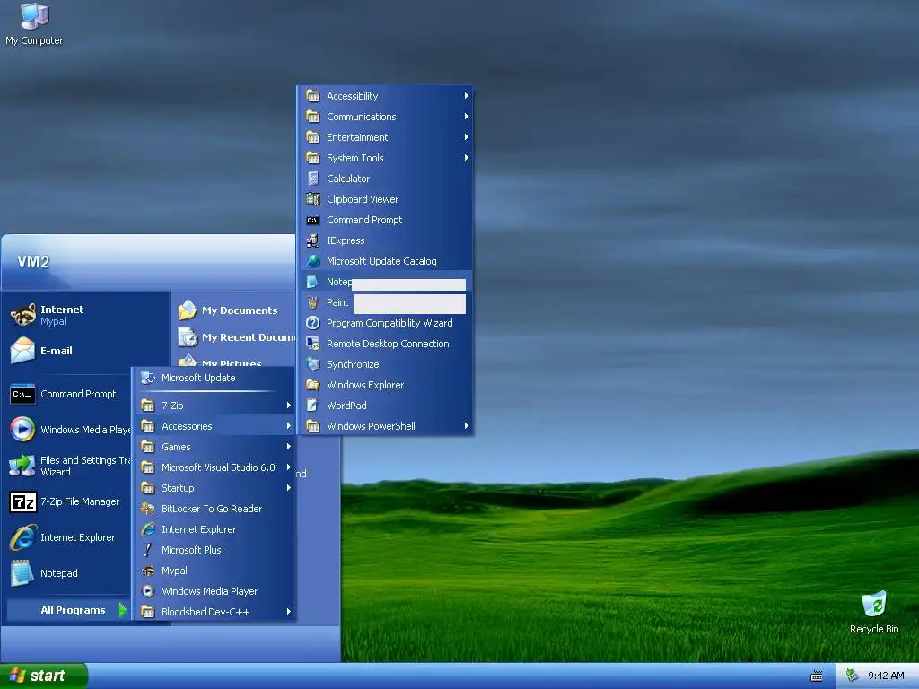
Task: Click the Mypal icon in All Programs
Action: 148,571
